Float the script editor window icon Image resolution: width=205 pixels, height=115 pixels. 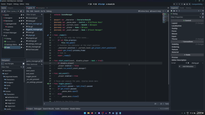coord(168,11)
